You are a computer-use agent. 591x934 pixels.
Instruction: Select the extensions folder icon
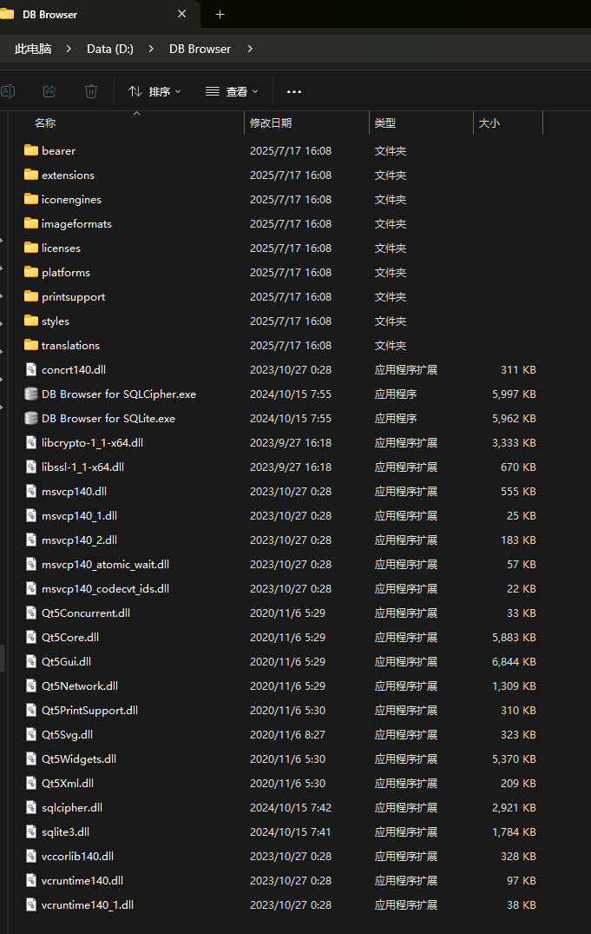[31, 175]
